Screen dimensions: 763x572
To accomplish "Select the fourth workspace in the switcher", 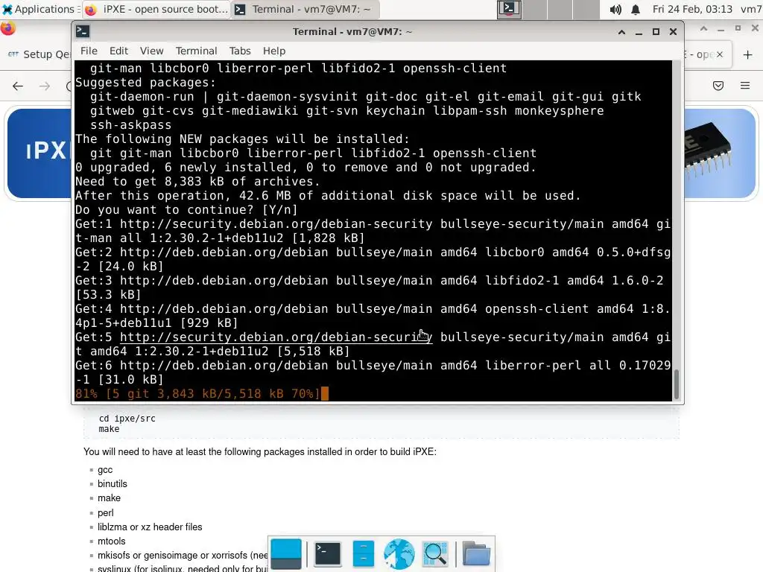I will point(586,9).
